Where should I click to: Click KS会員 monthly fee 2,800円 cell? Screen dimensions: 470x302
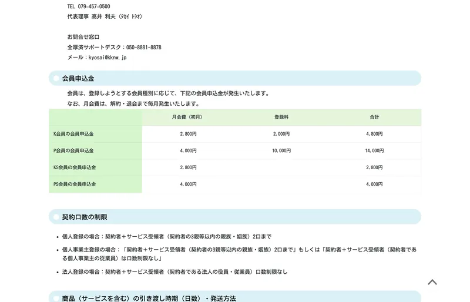point(188,167)
